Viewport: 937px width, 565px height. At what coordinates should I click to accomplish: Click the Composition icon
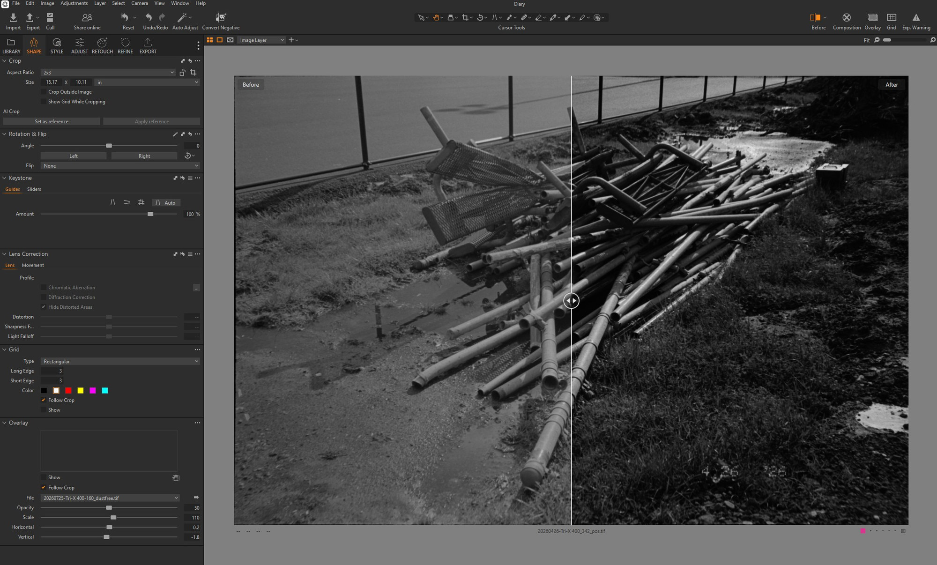click(847, 18)
